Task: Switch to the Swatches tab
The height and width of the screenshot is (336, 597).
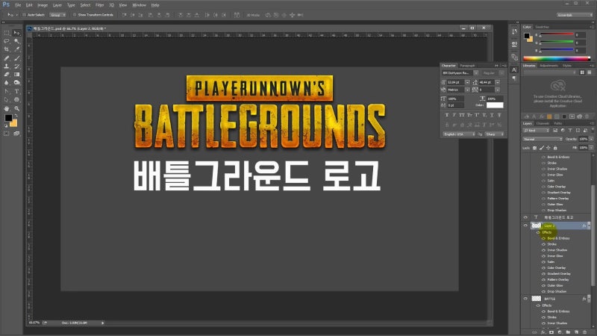Action: (543, 27)
